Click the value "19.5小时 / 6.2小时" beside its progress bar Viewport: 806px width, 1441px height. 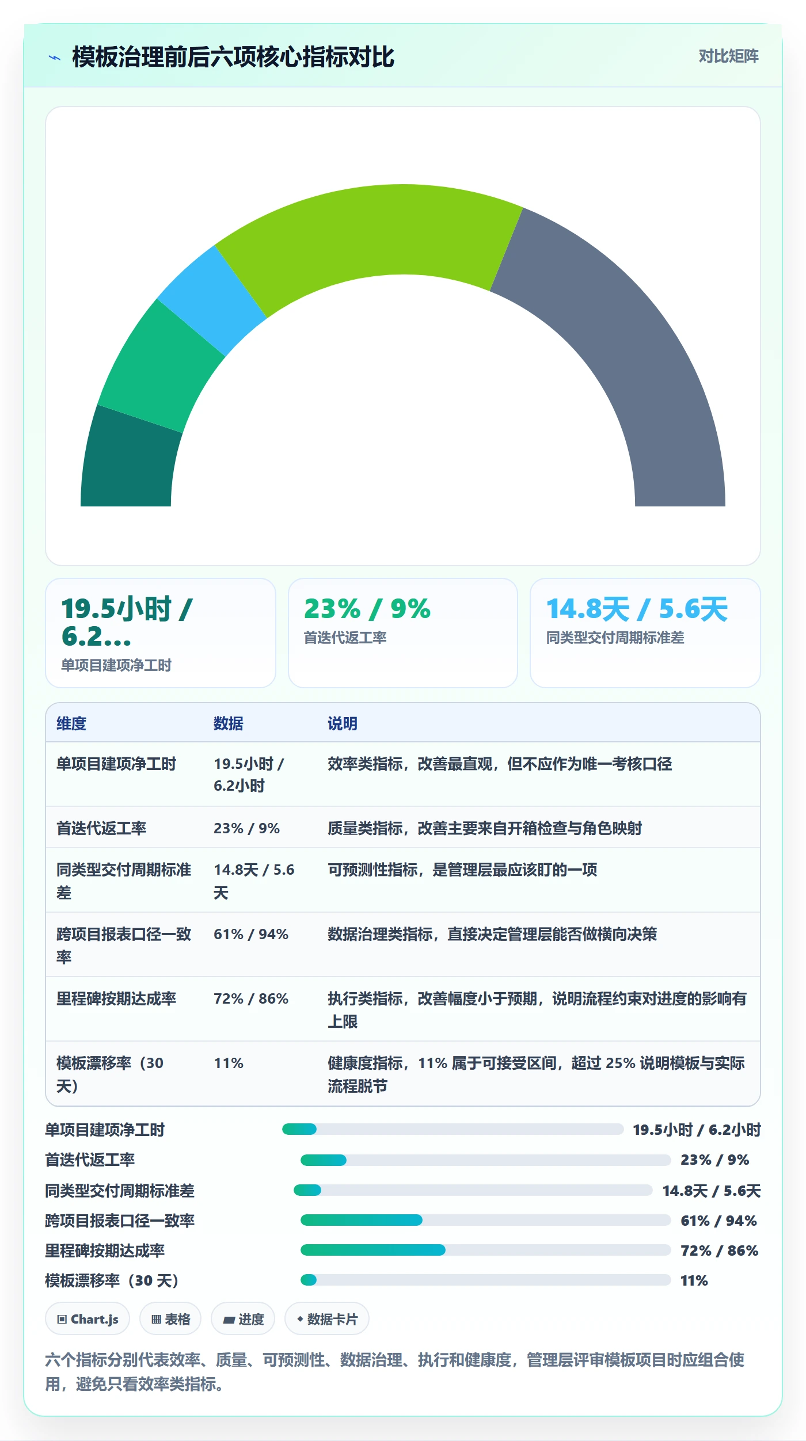point(697,1130)
